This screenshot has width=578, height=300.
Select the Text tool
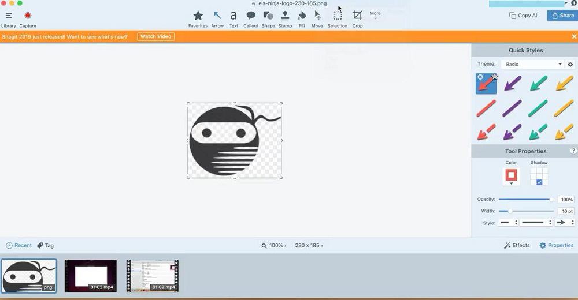234,20
